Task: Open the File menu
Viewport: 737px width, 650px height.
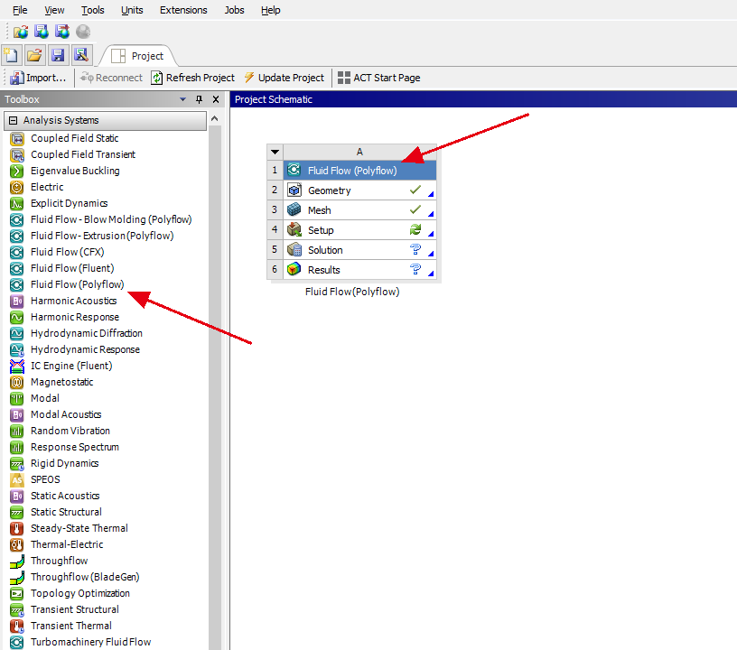Action: [x=20, y=10]
